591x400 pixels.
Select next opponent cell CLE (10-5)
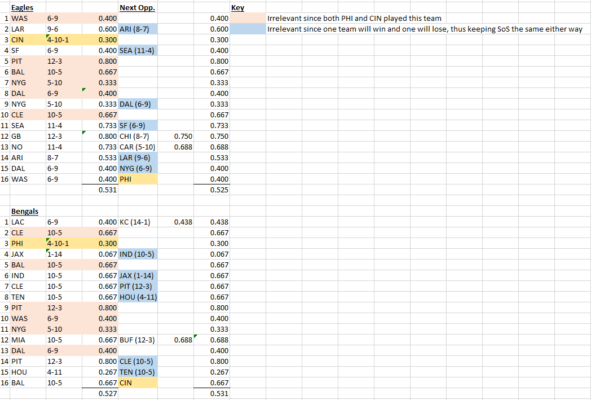tap(138, 361)
